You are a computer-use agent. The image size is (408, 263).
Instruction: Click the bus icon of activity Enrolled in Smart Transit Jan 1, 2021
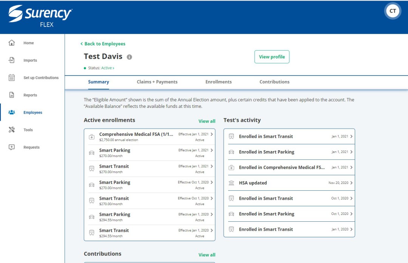(x=231, y=136)
